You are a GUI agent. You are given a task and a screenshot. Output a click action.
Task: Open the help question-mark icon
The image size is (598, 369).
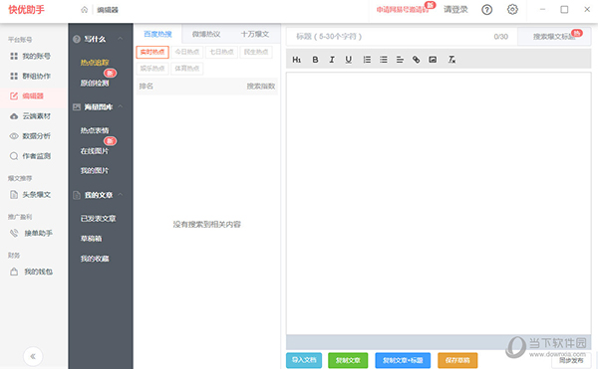[486, 10]
